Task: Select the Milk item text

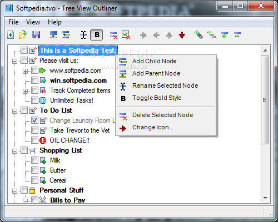Action: click(x=55, y=160)
